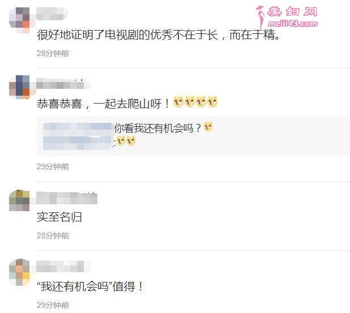Viewport: 350px width, 313px height.
Task: Select the 实至名归 comment text
Action: pos(59,217)
